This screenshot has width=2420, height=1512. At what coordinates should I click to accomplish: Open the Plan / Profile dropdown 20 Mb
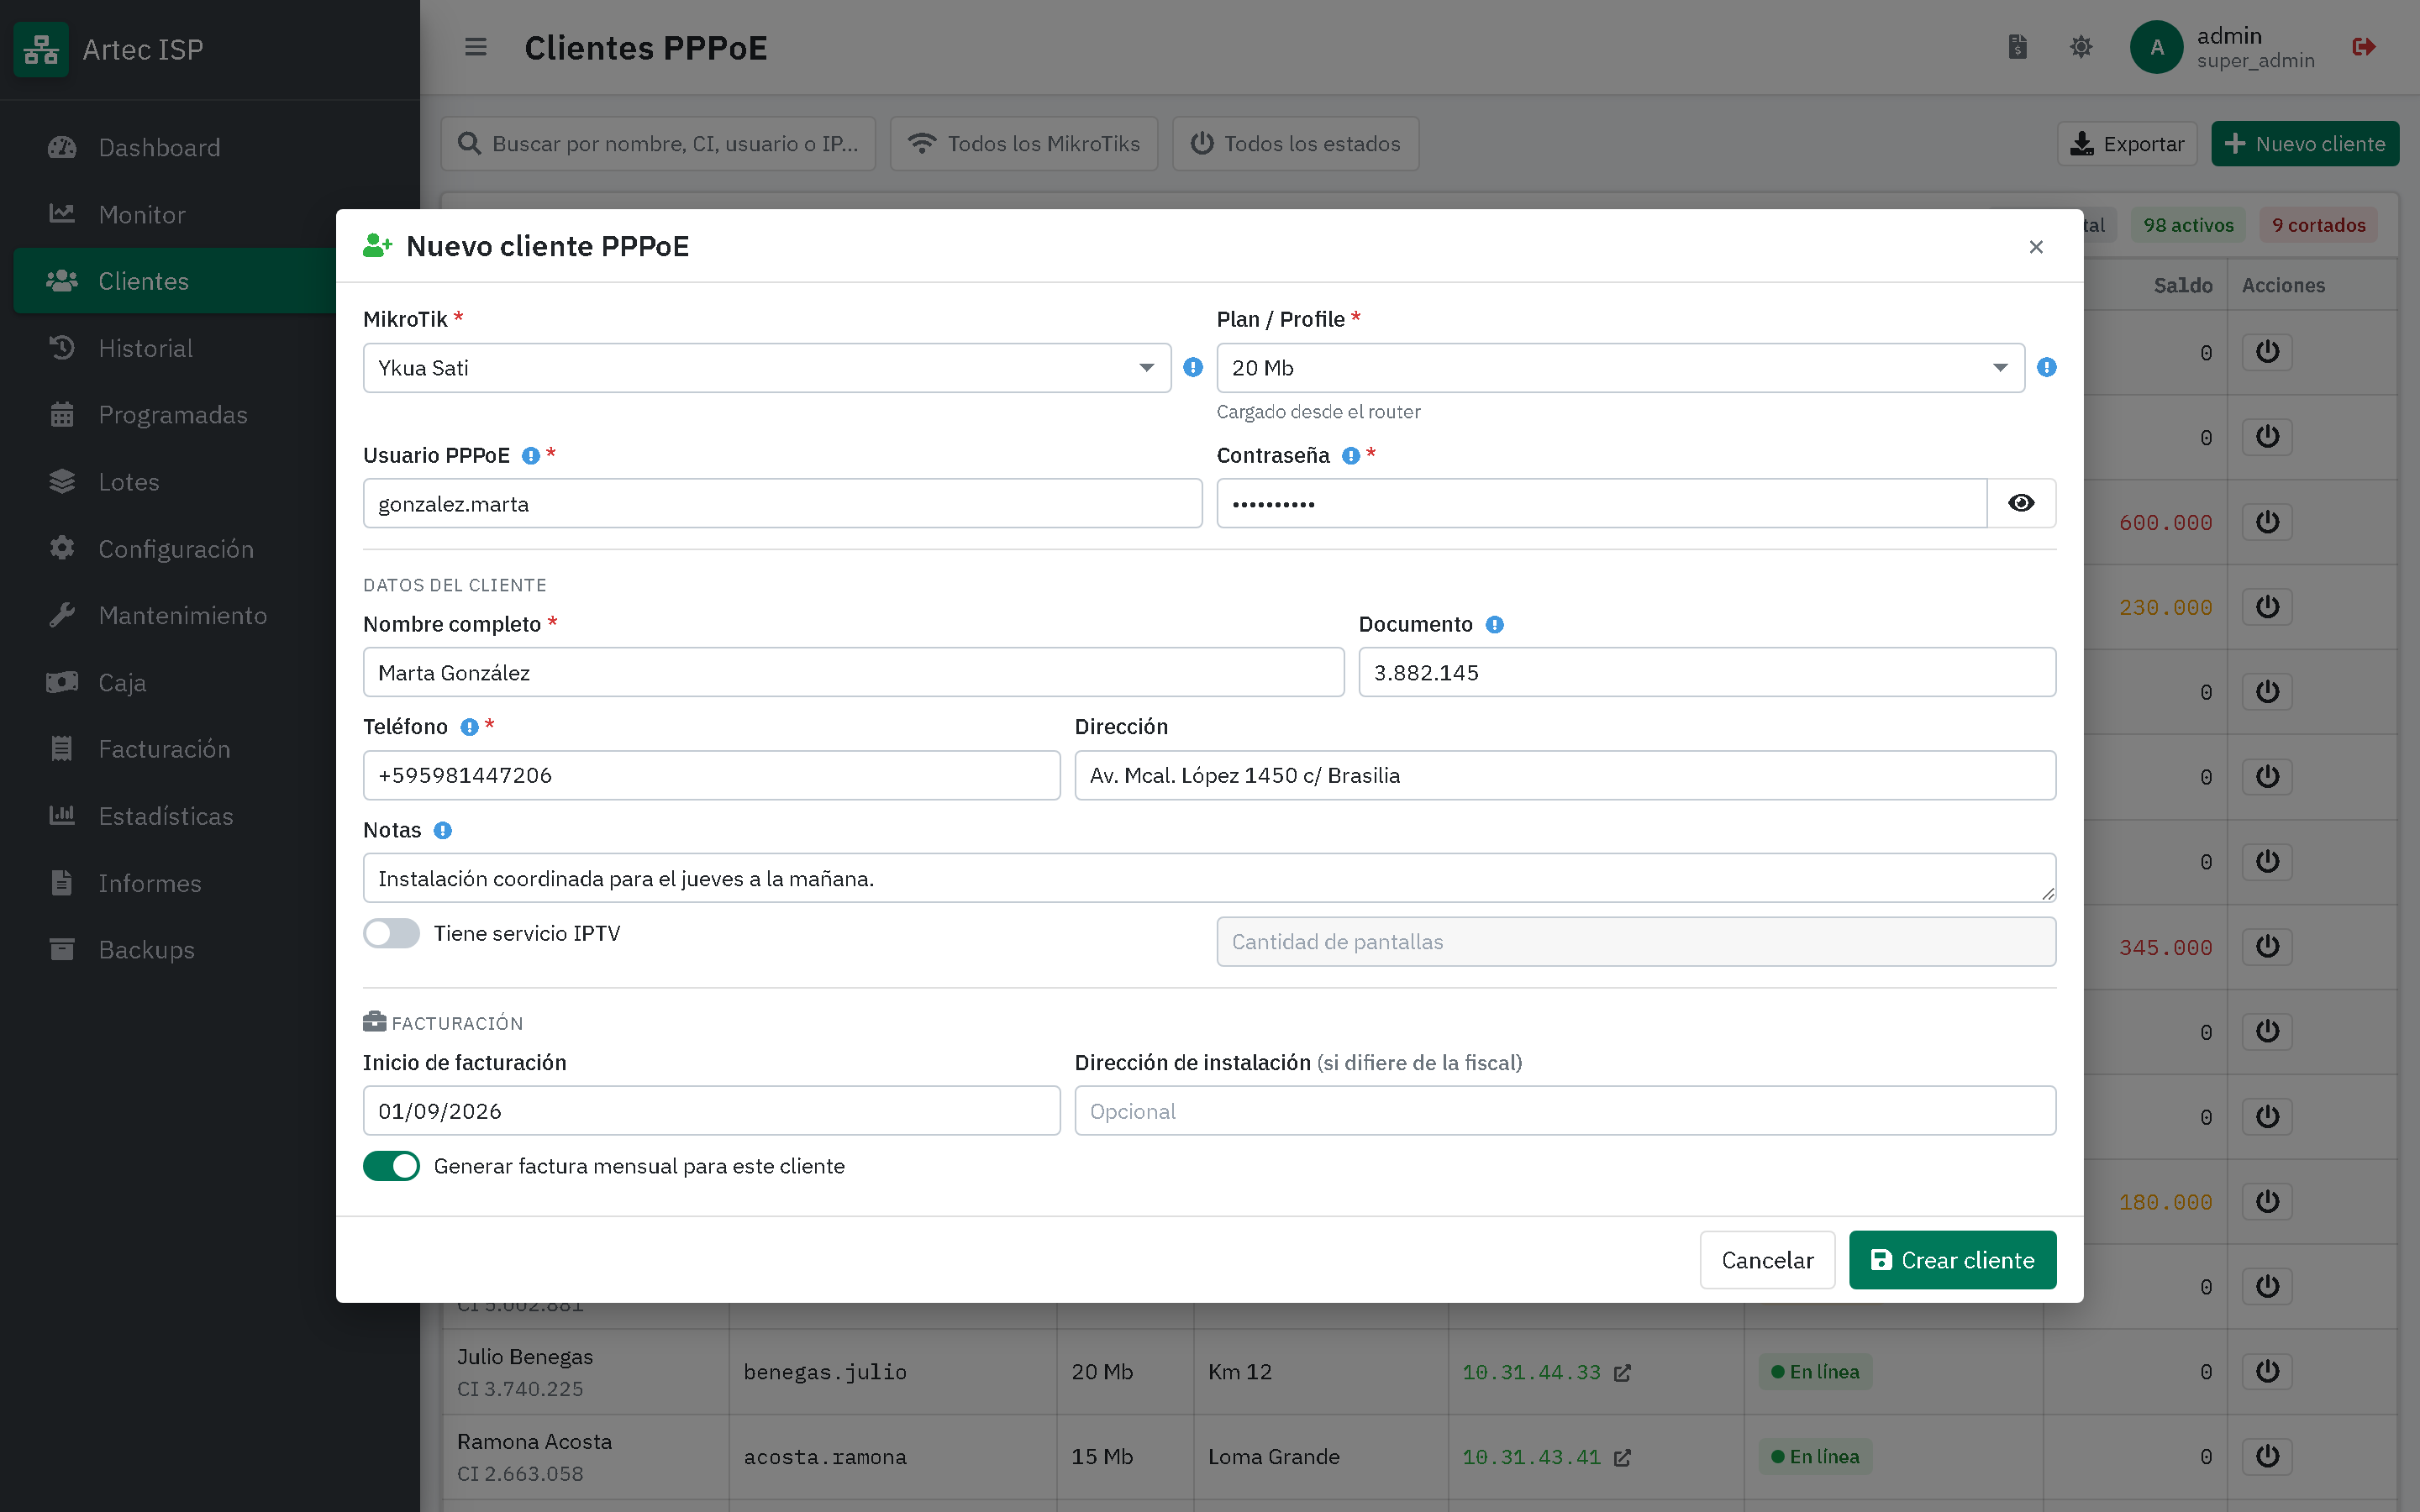pos(1620,368)
